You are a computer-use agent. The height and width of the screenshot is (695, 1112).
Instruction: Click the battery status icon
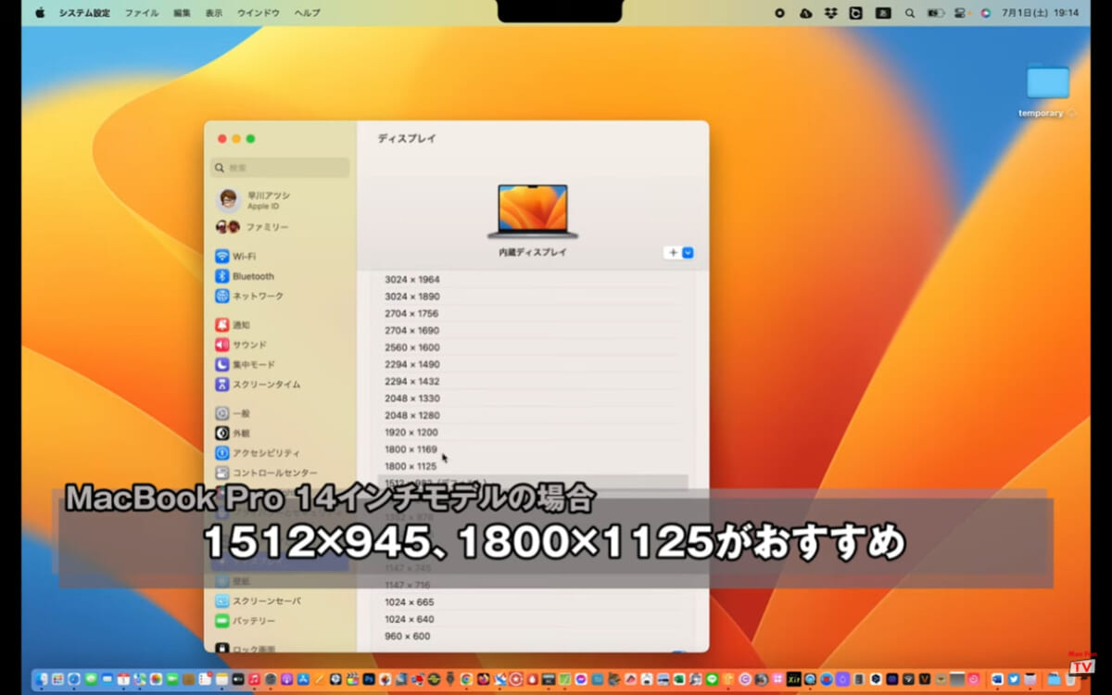coord(934,13)
